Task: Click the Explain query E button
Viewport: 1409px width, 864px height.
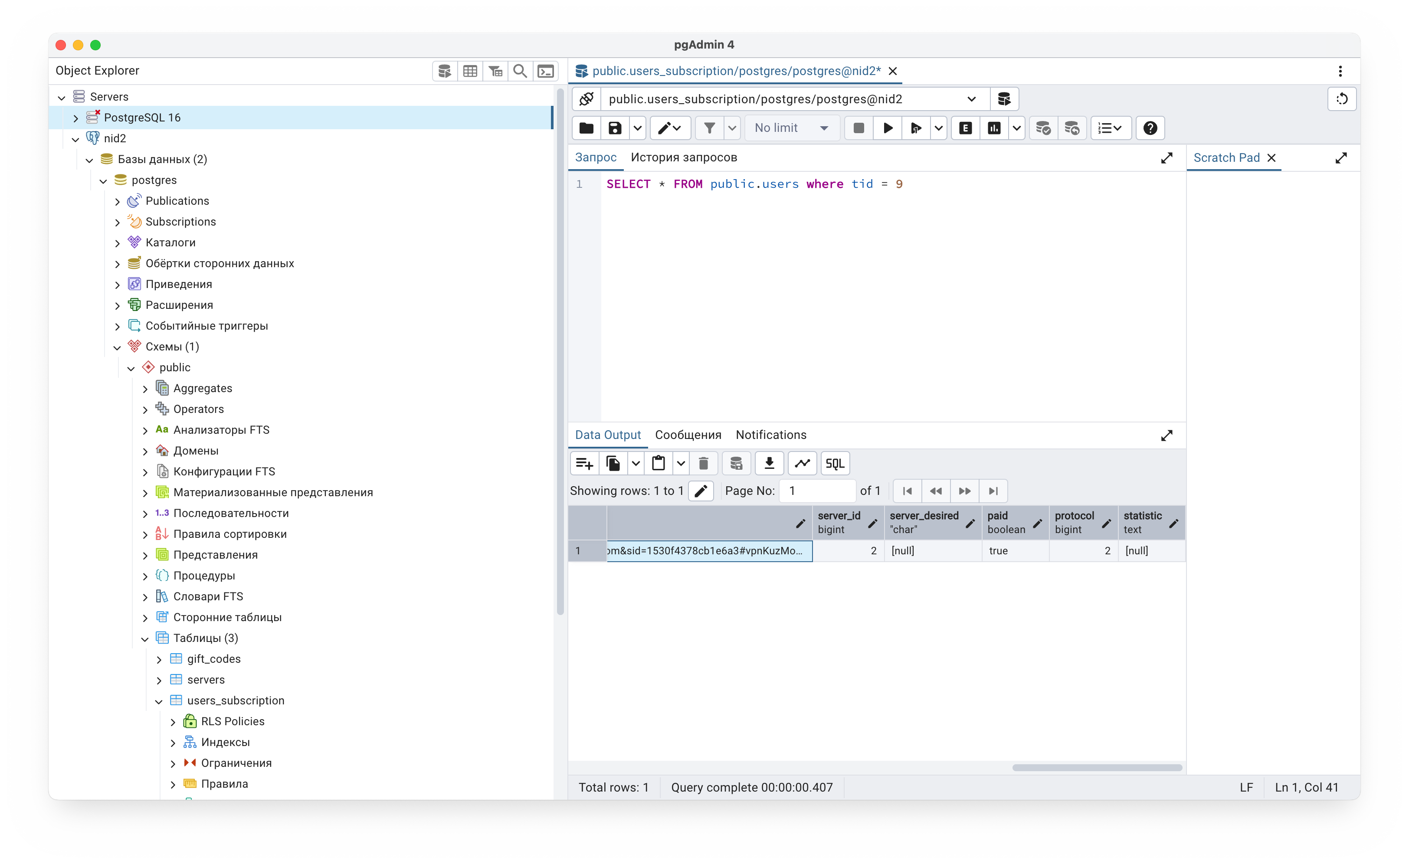Action: [965, 128]
